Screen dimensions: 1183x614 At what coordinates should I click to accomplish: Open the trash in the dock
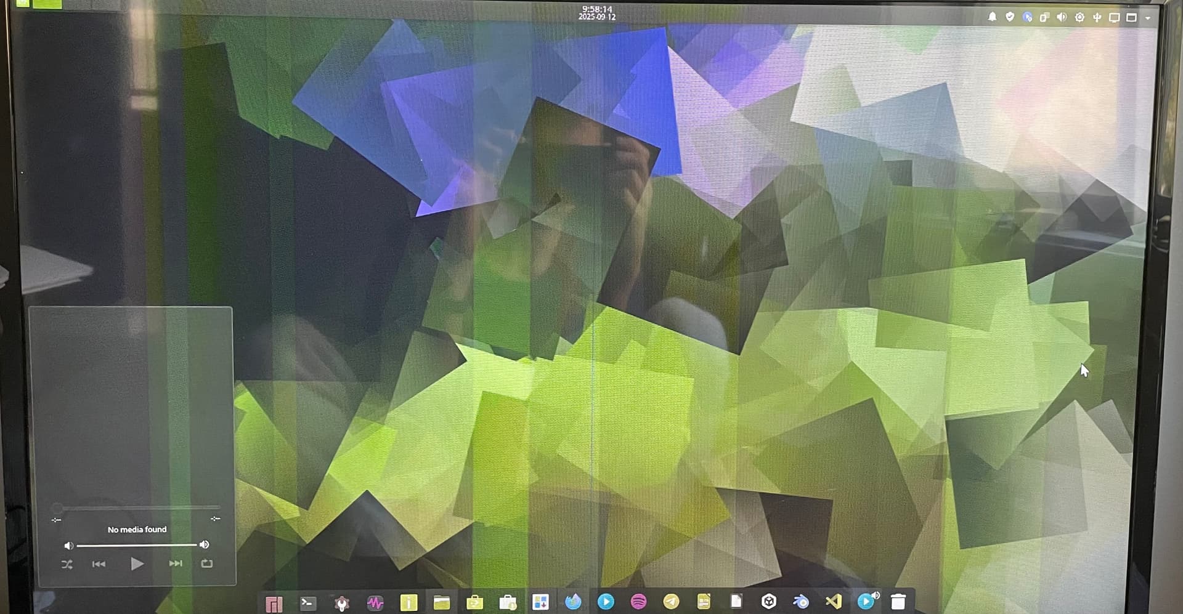click(898, 602)
